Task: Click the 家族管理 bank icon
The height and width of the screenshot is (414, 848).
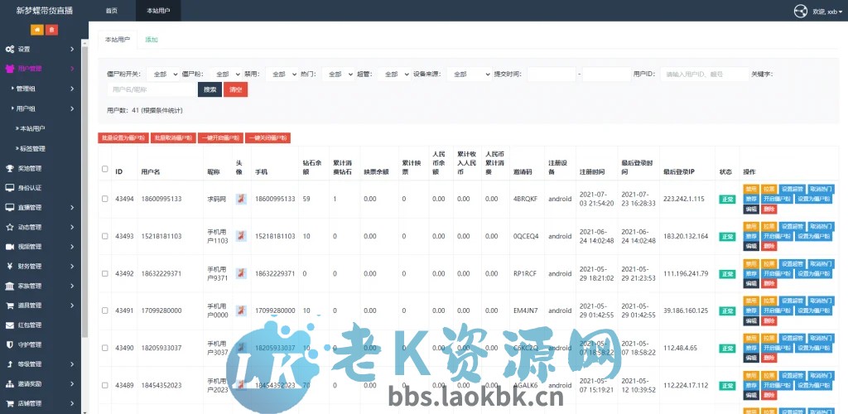Action: [x=10, y=286]
